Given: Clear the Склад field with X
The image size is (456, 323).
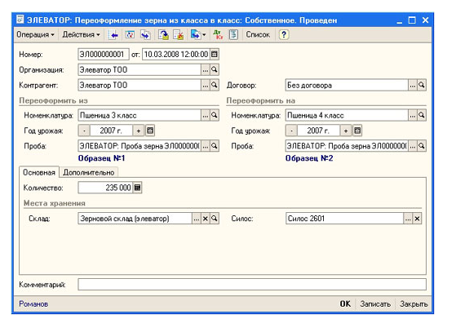Looking at the screenshot, I should pyautogui.click(x=206, y=219).
